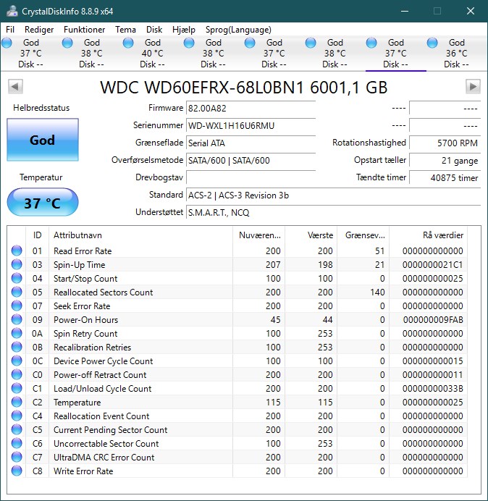Go to previous disk with left arrow
Screen dimensions: 488x501
15,86
